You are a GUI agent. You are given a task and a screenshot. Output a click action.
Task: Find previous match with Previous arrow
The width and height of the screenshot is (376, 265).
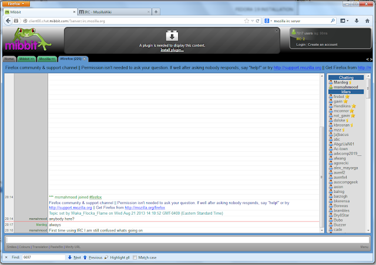(93, 257)
